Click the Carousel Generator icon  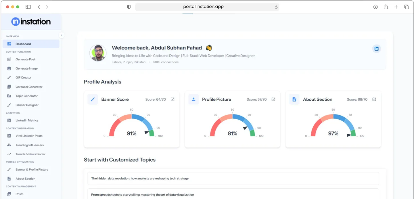(x=9, y=87)
